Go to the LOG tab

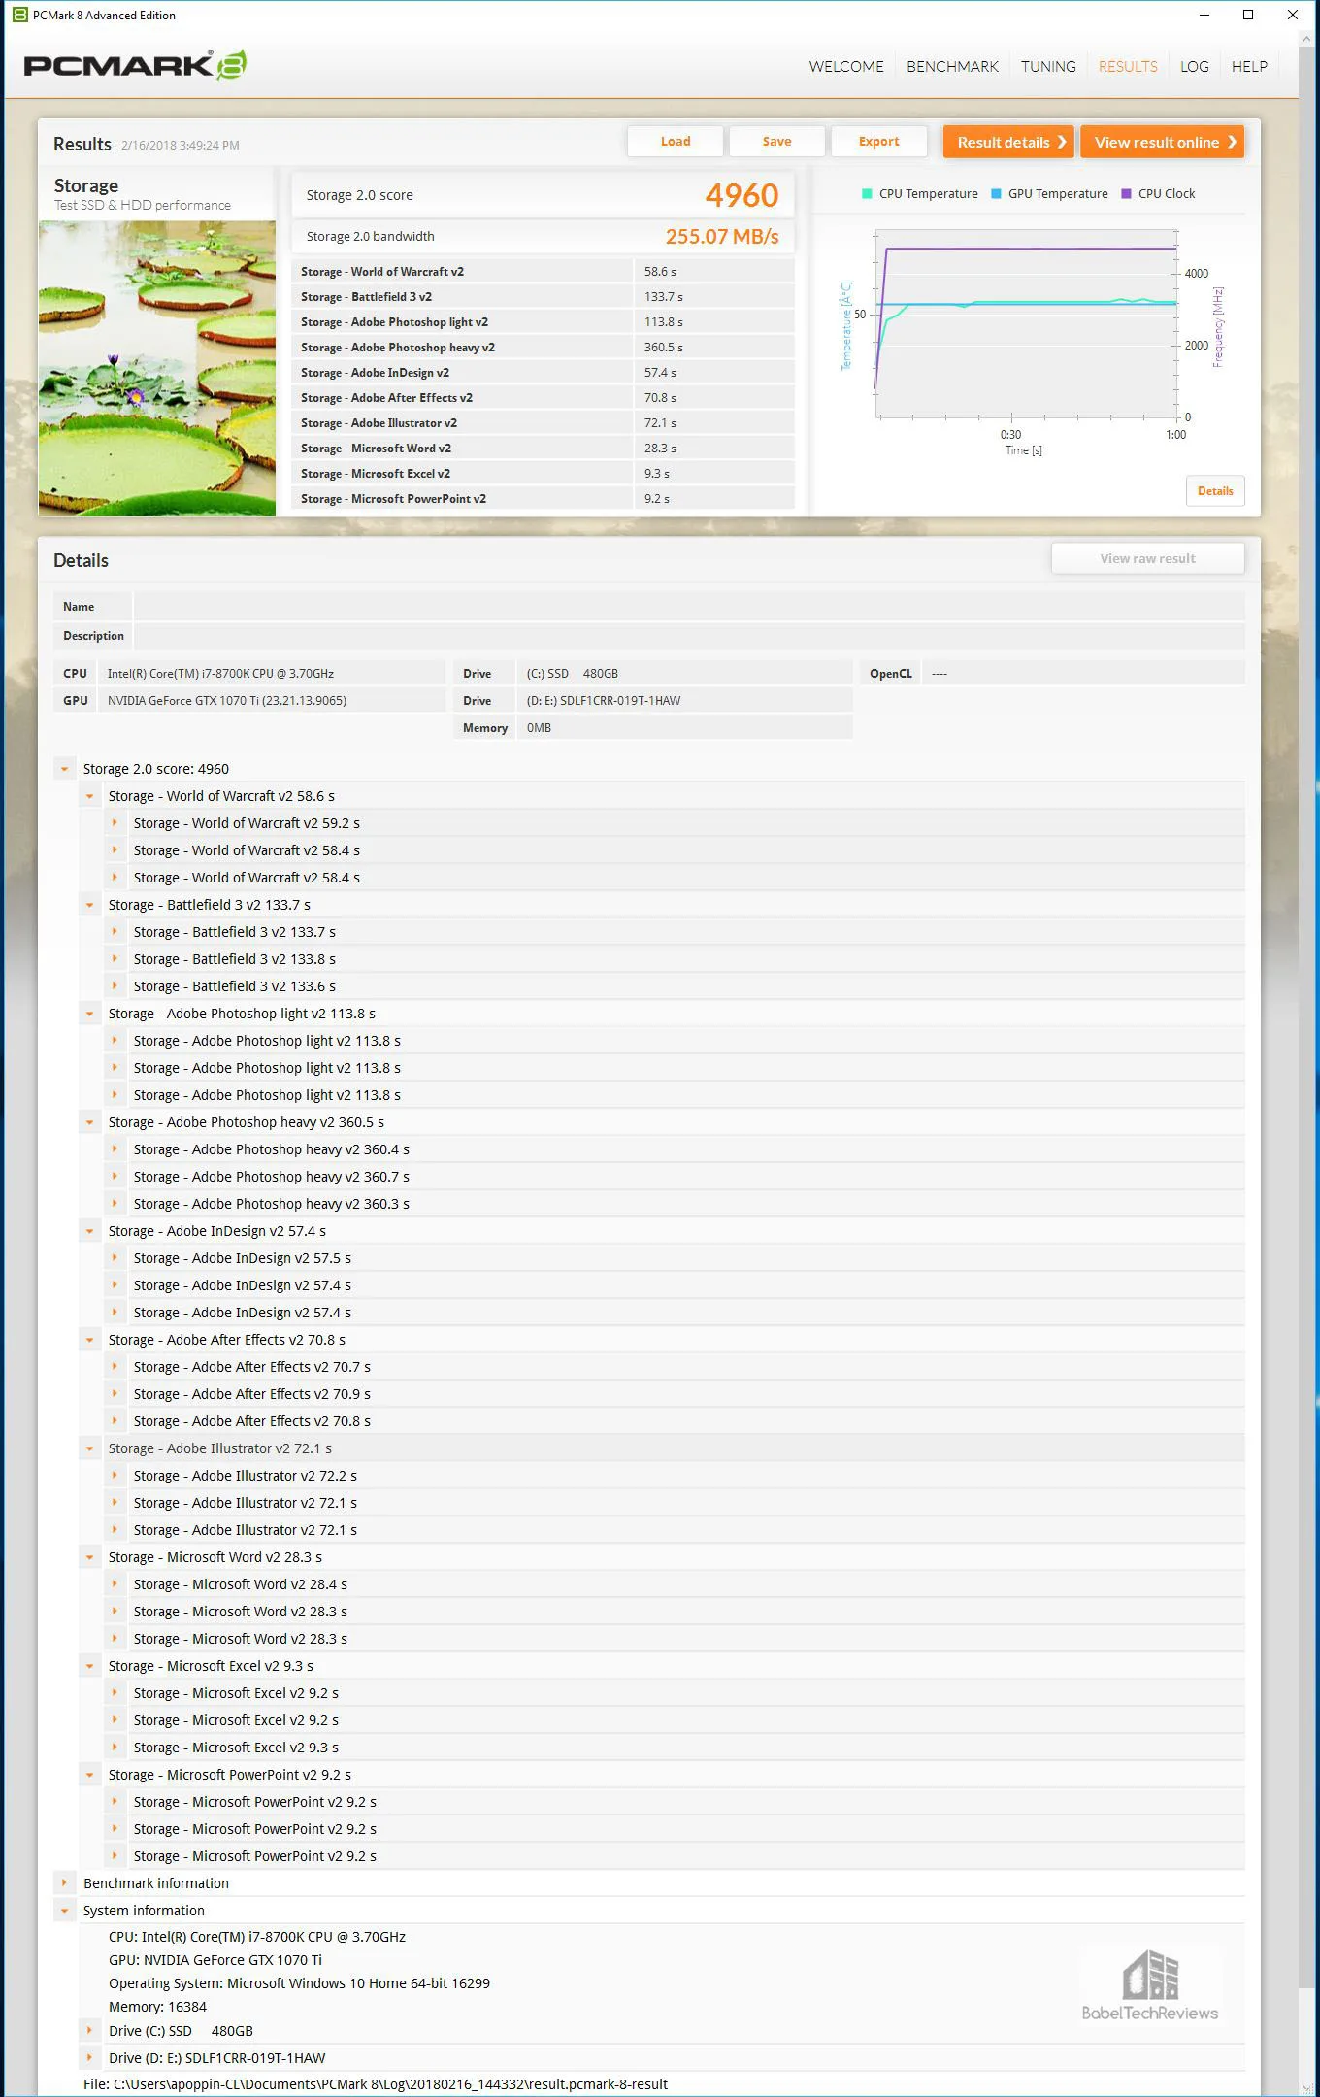coord(1194,66)
